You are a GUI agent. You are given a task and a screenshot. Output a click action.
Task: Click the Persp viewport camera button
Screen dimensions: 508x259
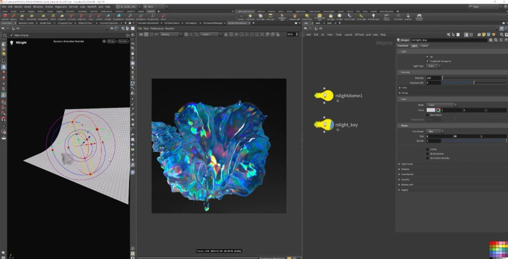[110, 41]
